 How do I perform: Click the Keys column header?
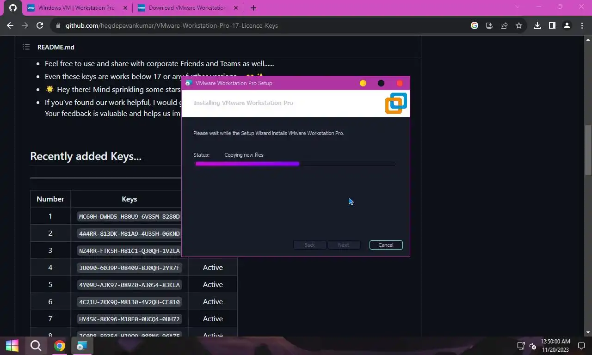tap(129, 199)
